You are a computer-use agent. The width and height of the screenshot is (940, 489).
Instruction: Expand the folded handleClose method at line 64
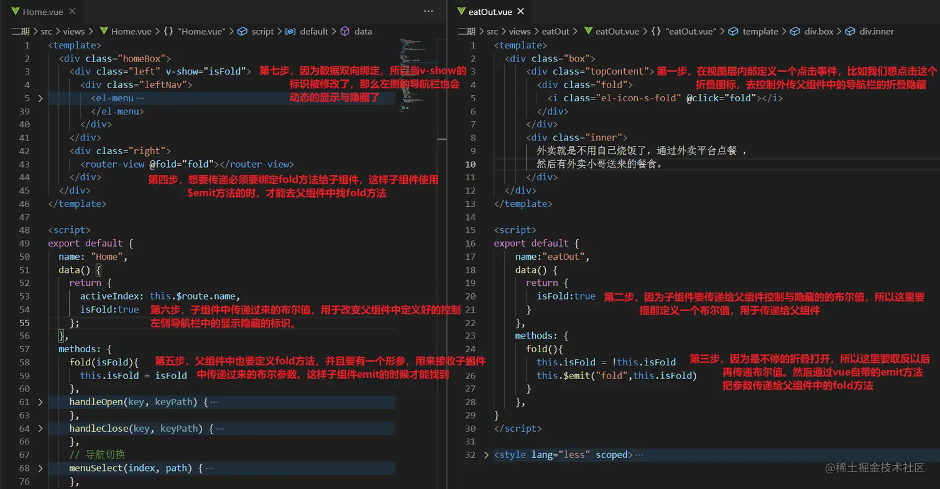pyautogui.click(x=40, y=429)
